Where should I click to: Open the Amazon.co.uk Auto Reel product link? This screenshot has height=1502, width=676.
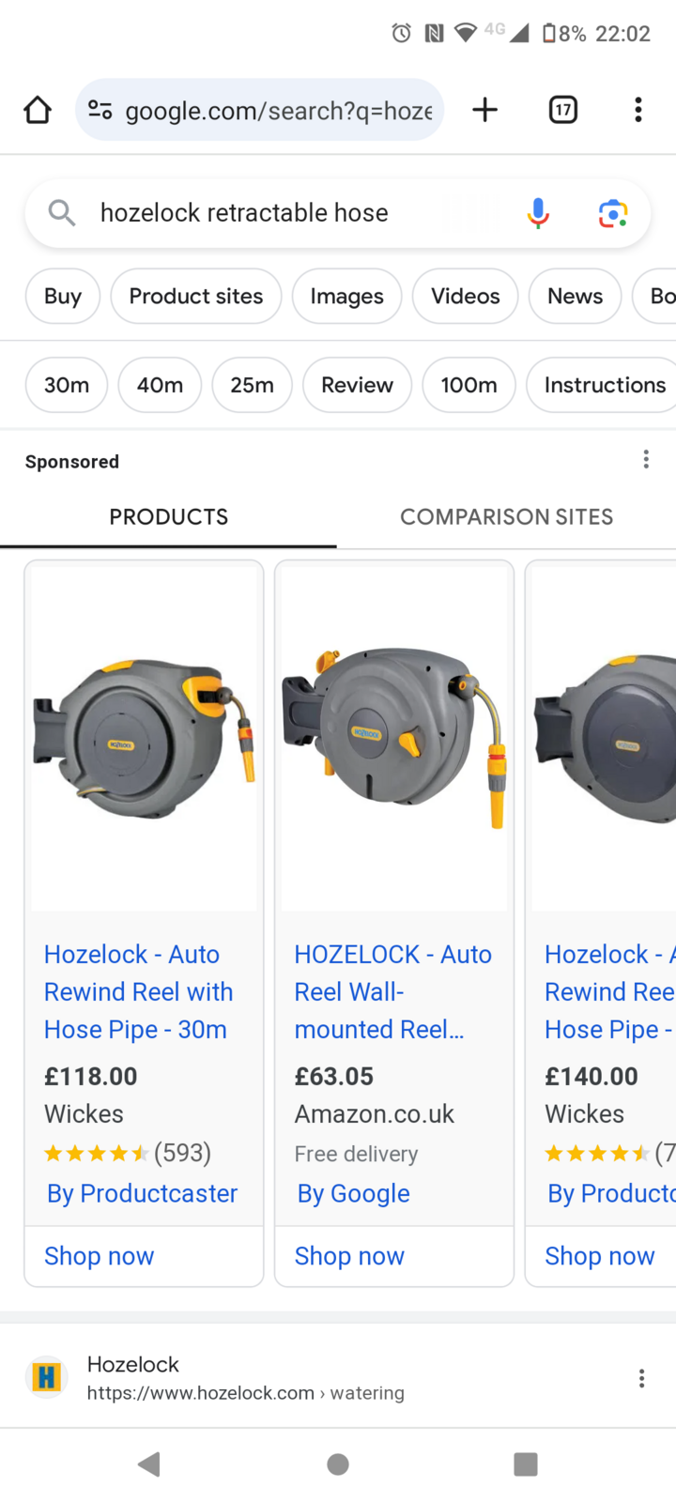(392, 991)
